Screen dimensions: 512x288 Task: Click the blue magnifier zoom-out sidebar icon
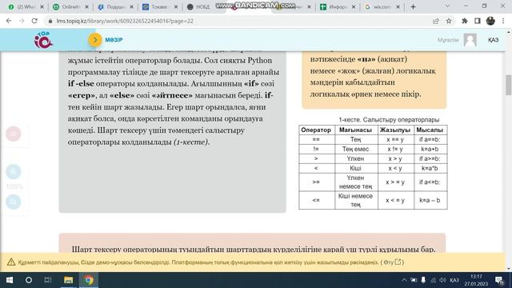click(x=14, y=202)
